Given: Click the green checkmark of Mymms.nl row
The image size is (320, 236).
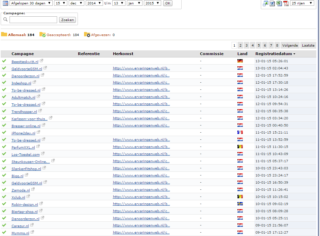Looking at the screenshot, I should pos(4,232).
